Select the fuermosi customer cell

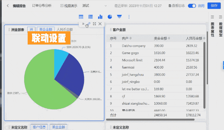(128, 67)
